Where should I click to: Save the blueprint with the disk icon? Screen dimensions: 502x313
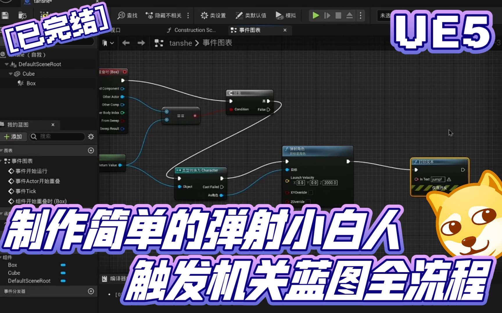point(5,16)
